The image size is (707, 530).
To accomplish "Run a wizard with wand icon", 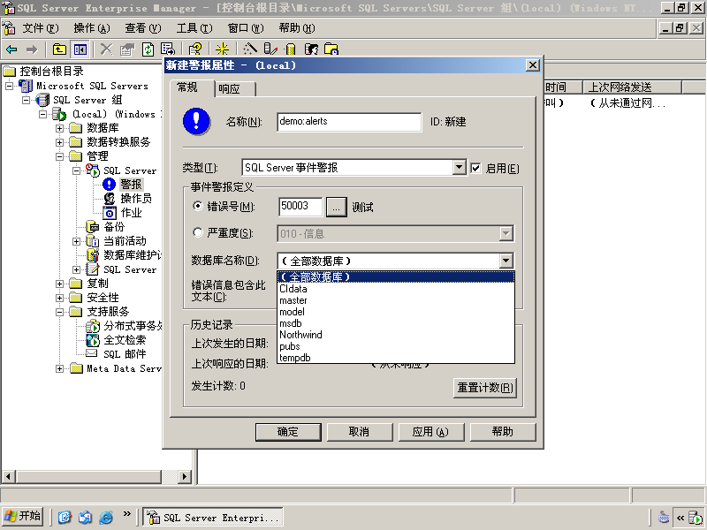I will (249, 49).
